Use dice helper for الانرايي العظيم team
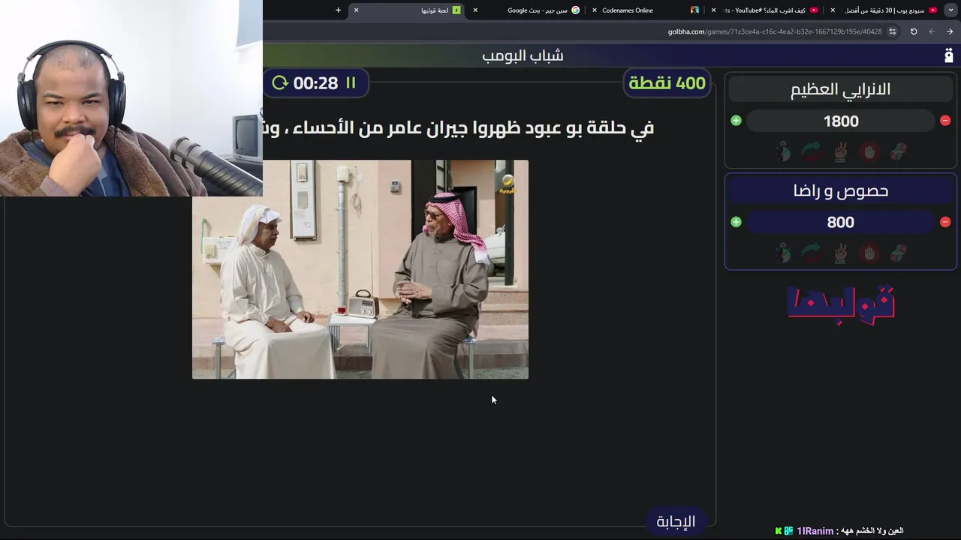Screen dimensions: 961x540 tap(899, 152)
